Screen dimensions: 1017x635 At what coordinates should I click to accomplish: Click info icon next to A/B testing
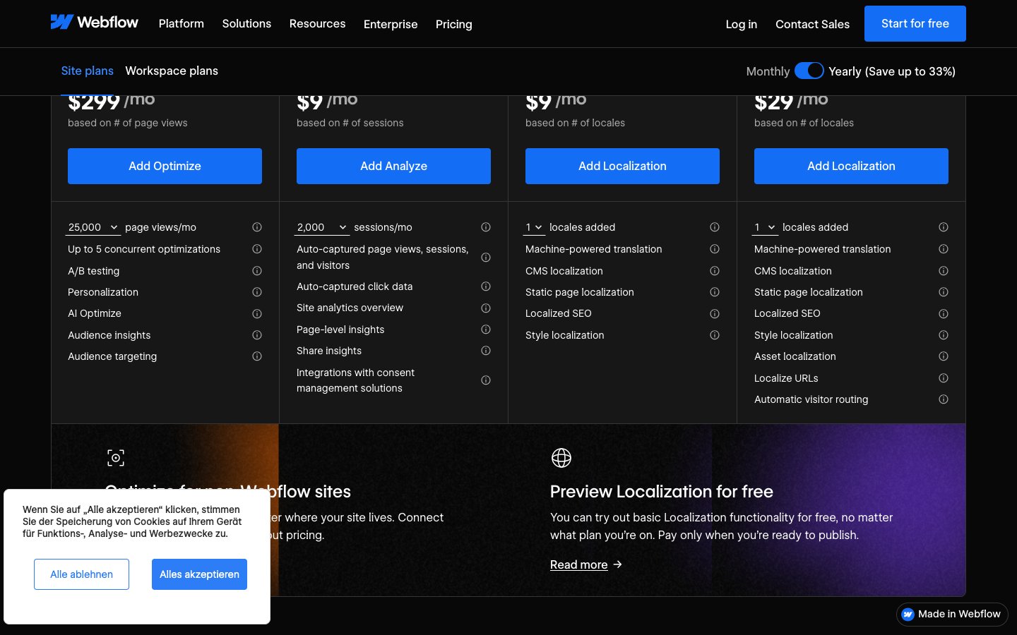tap(257, 271)
